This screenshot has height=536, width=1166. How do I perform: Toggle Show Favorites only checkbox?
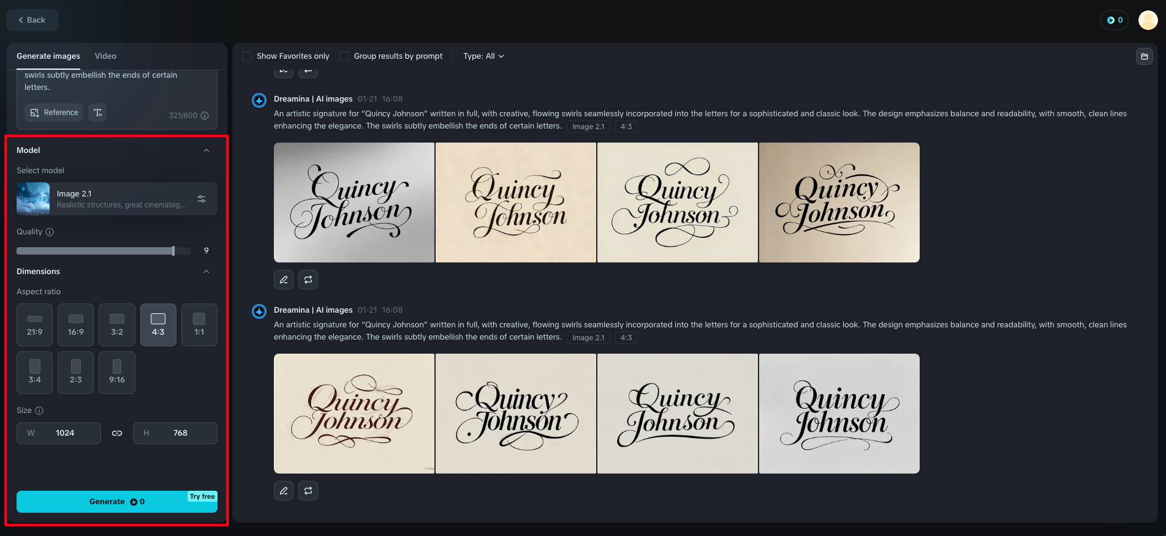247,56
